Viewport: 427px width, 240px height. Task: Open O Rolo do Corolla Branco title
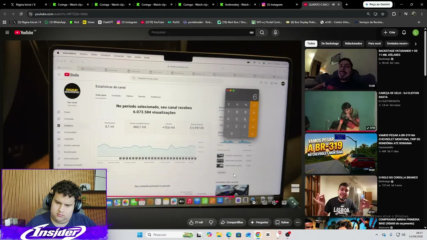398,178
